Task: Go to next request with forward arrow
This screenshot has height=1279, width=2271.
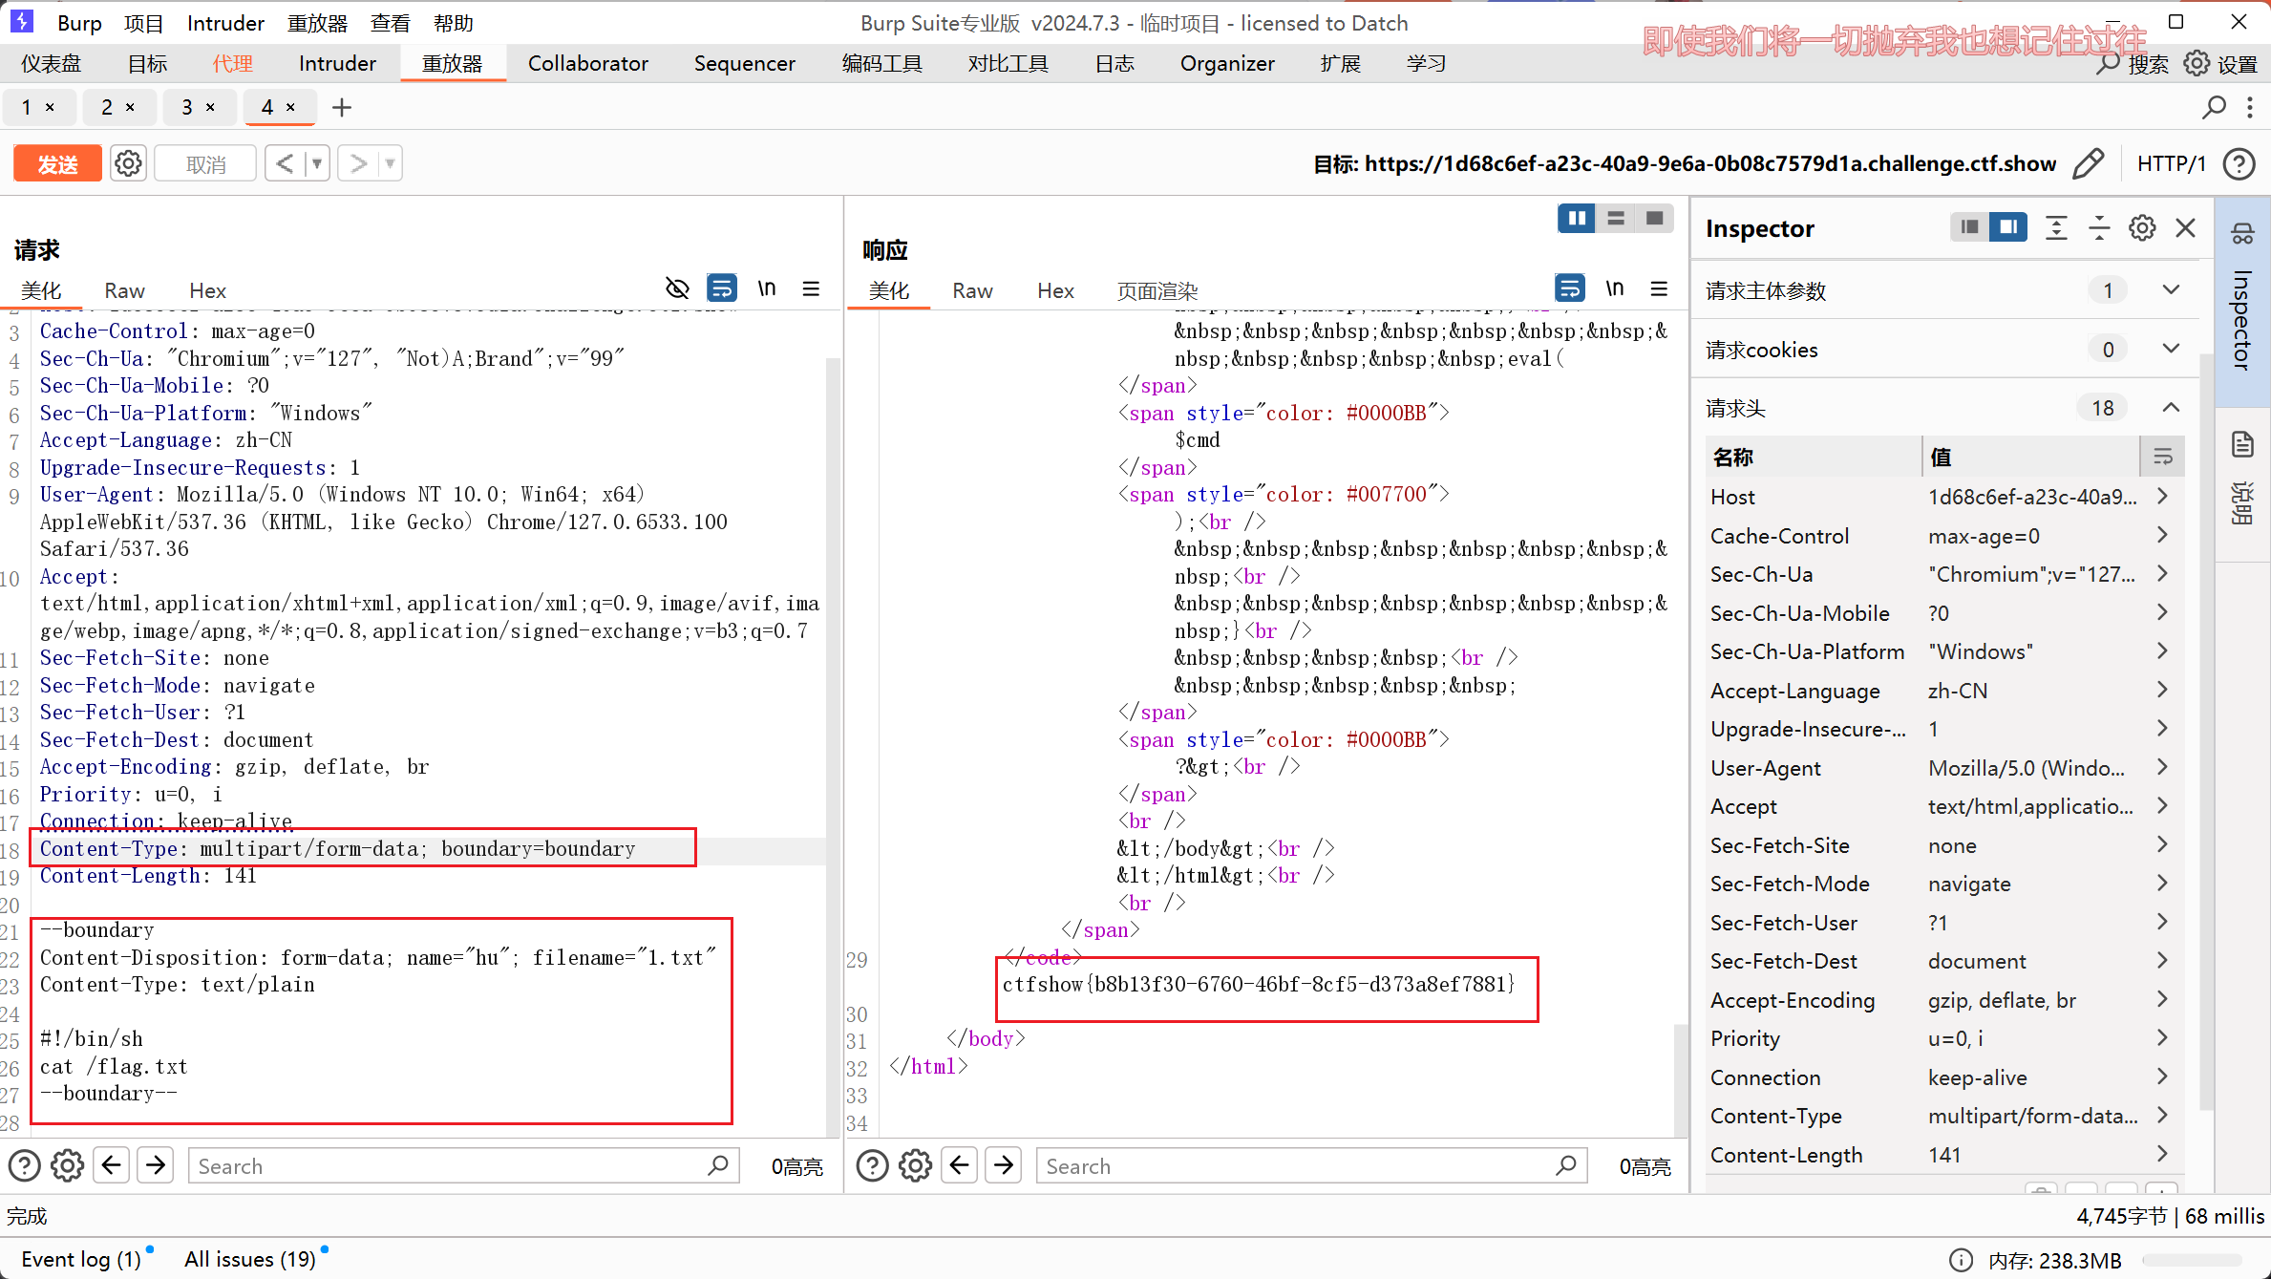Action: click(358, 164)
